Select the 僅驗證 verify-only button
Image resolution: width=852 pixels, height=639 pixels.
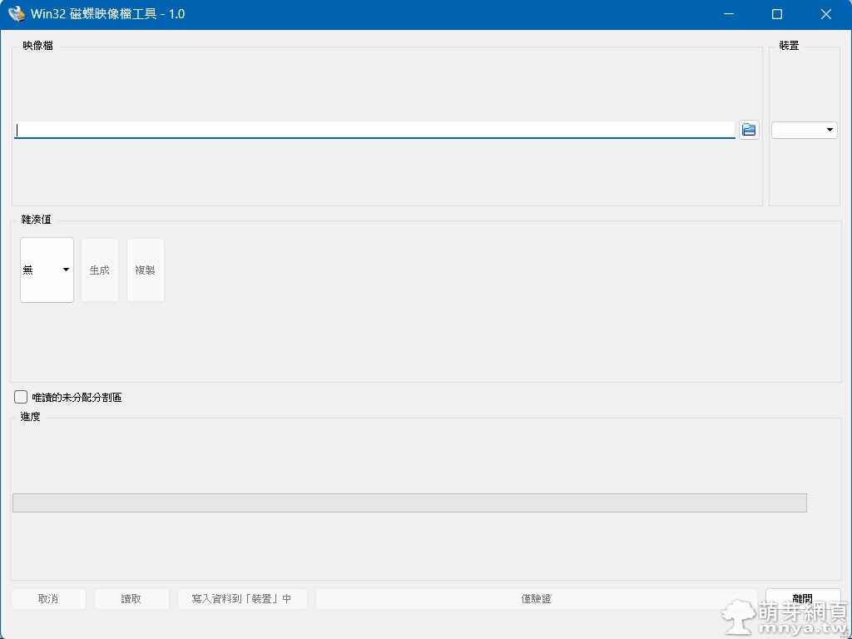point(536,599)
